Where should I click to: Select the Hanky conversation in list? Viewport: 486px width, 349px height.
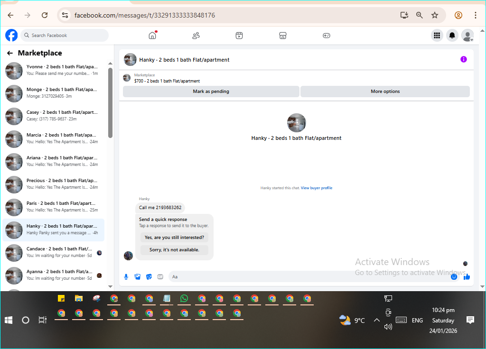click(53, 230)
